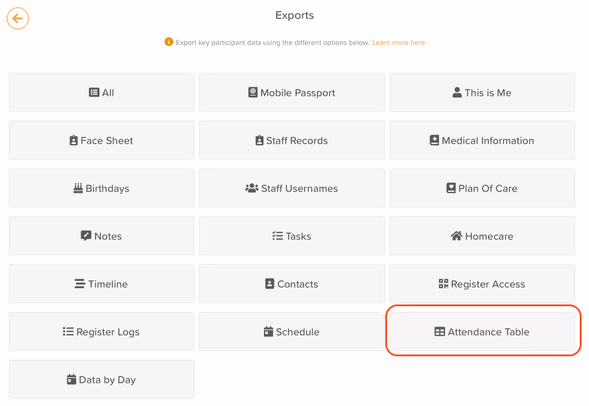This screenshot has height=406, width=589.
Task: Go back using the orange arrow button
Action: [x=18, y=18]
